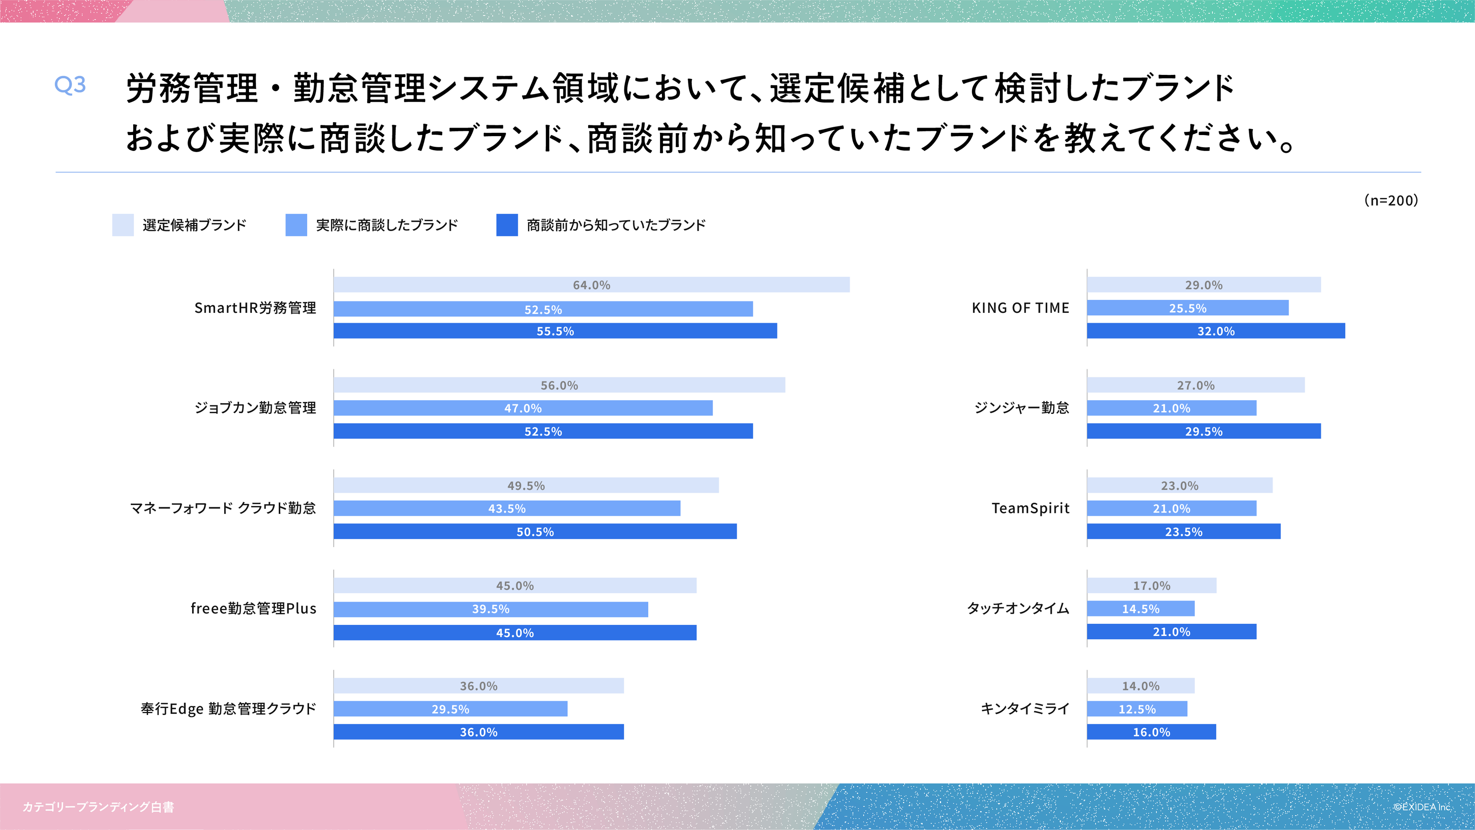Click the (n=200) sample size note
The height and width of the screenshot is (830, 1475).
tap(1391, 201)
